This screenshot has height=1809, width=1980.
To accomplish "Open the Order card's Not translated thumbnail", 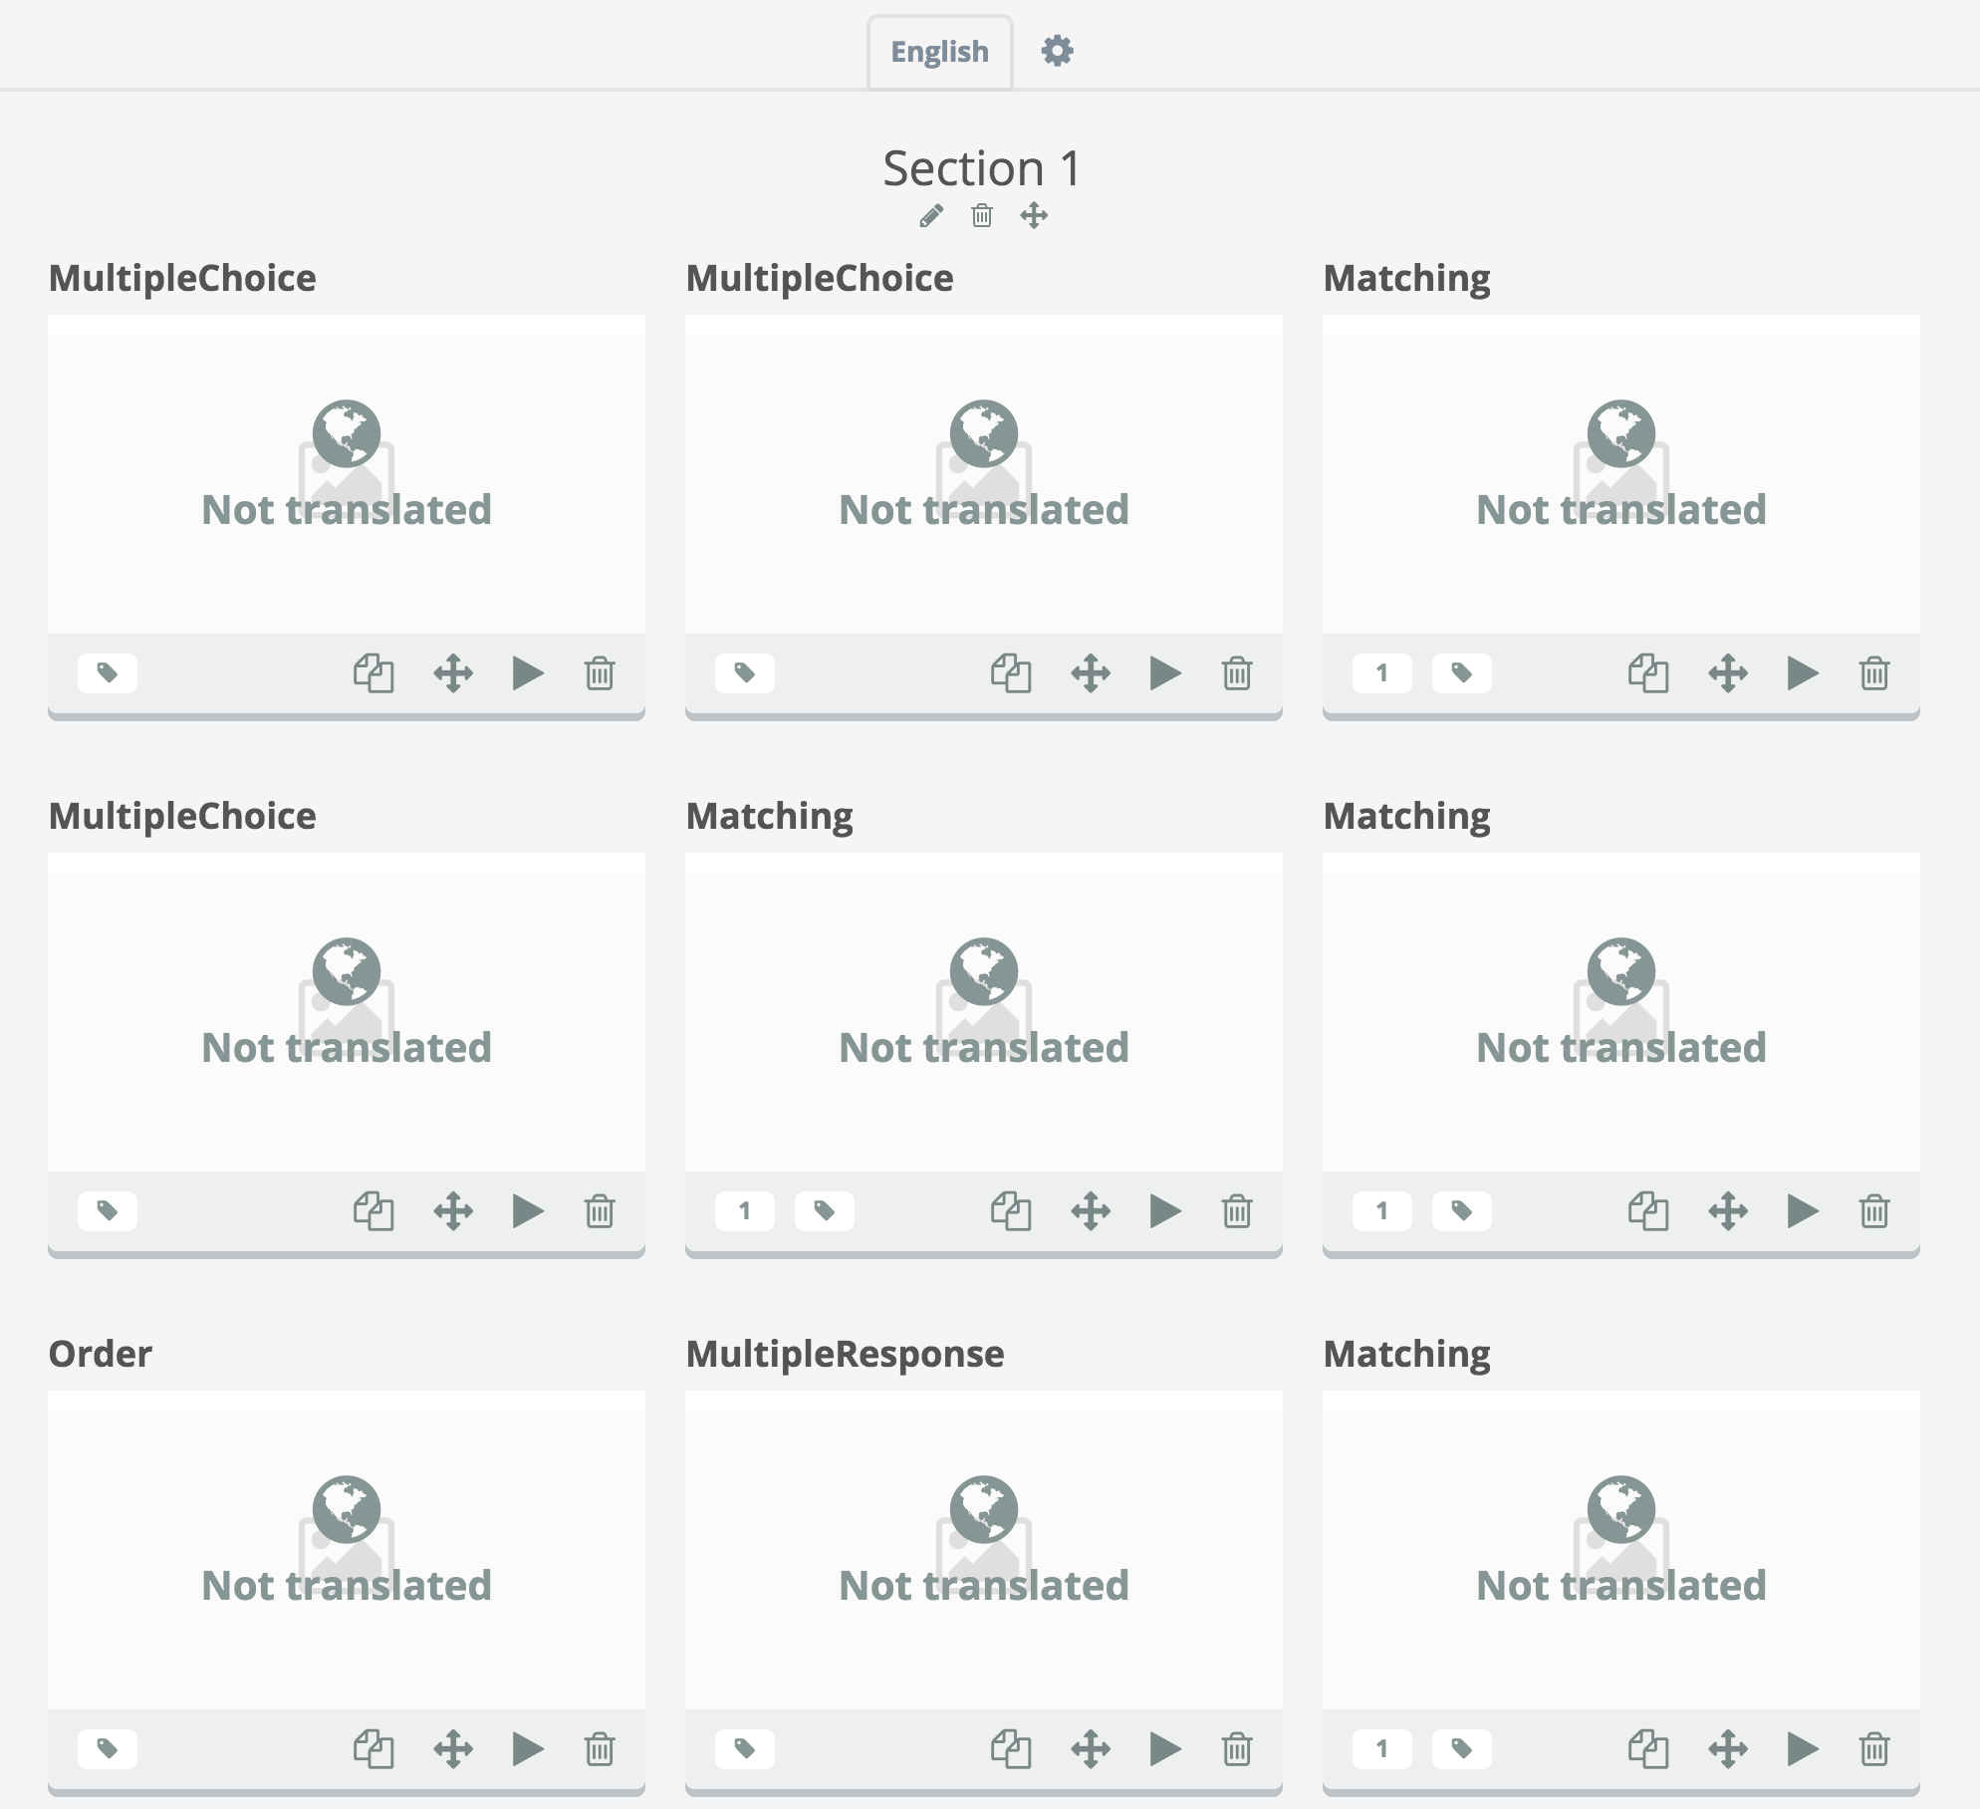I will pyautogui.click(x=347, y=1550).
